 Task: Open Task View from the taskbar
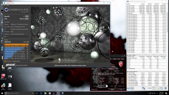[37, 93]
